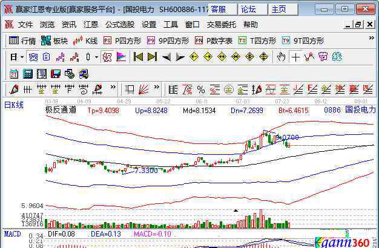Viewport: 379px width, 248px height.
Task: Click yellow diamond left-arrow icon
Action: click(194, 57)
